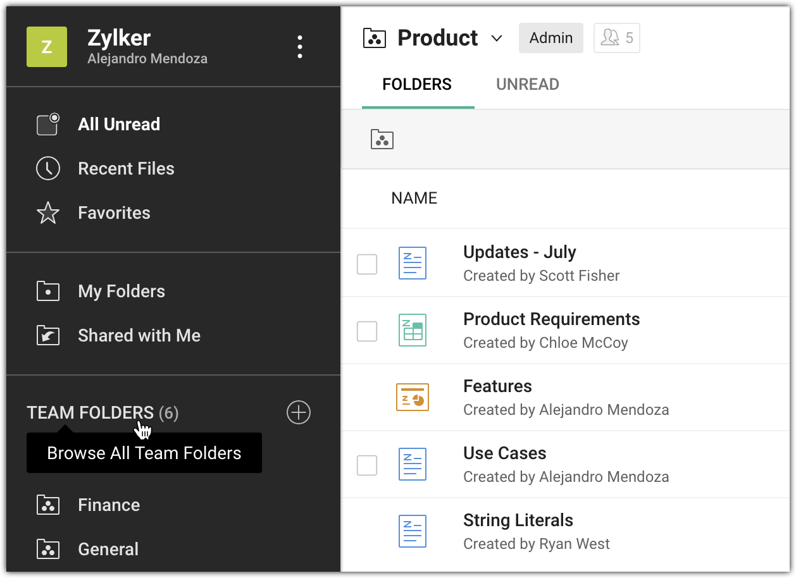This screenshot has height=578, width=796.
Task: Click the Product Requirements spreadsheet icon
Action: coord(412,330)
